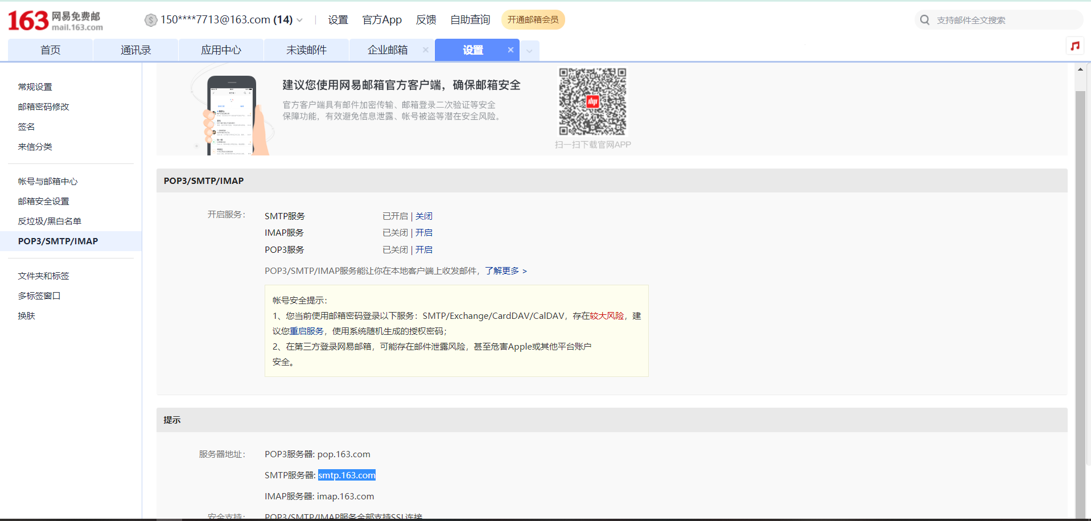Click the QR code for the official app
1091x521 pixels.
[592, 102]
